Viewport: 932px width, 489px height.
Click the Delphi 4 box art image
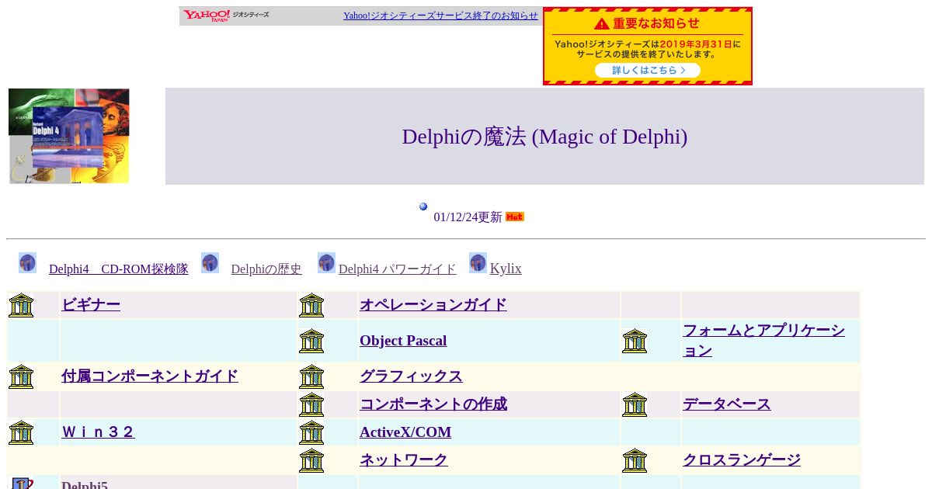coord(69,136)
